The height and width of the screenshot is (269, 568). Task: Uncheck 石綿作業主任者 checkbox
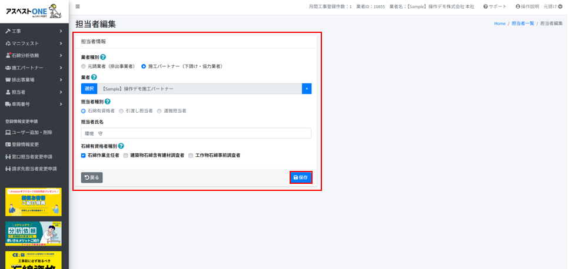point(84,156)
